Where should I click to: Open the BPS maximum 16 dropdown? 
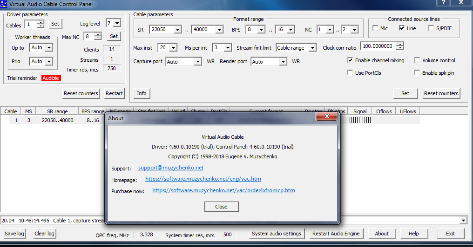click(x=291, y=30)
